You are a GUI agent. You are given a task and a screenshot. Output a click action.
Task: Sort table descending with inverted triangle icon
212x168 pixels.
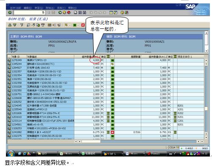14,25
